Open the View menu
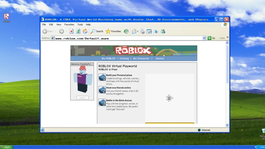This screenshot has width=265, height=149. click(x=59, y=24)
